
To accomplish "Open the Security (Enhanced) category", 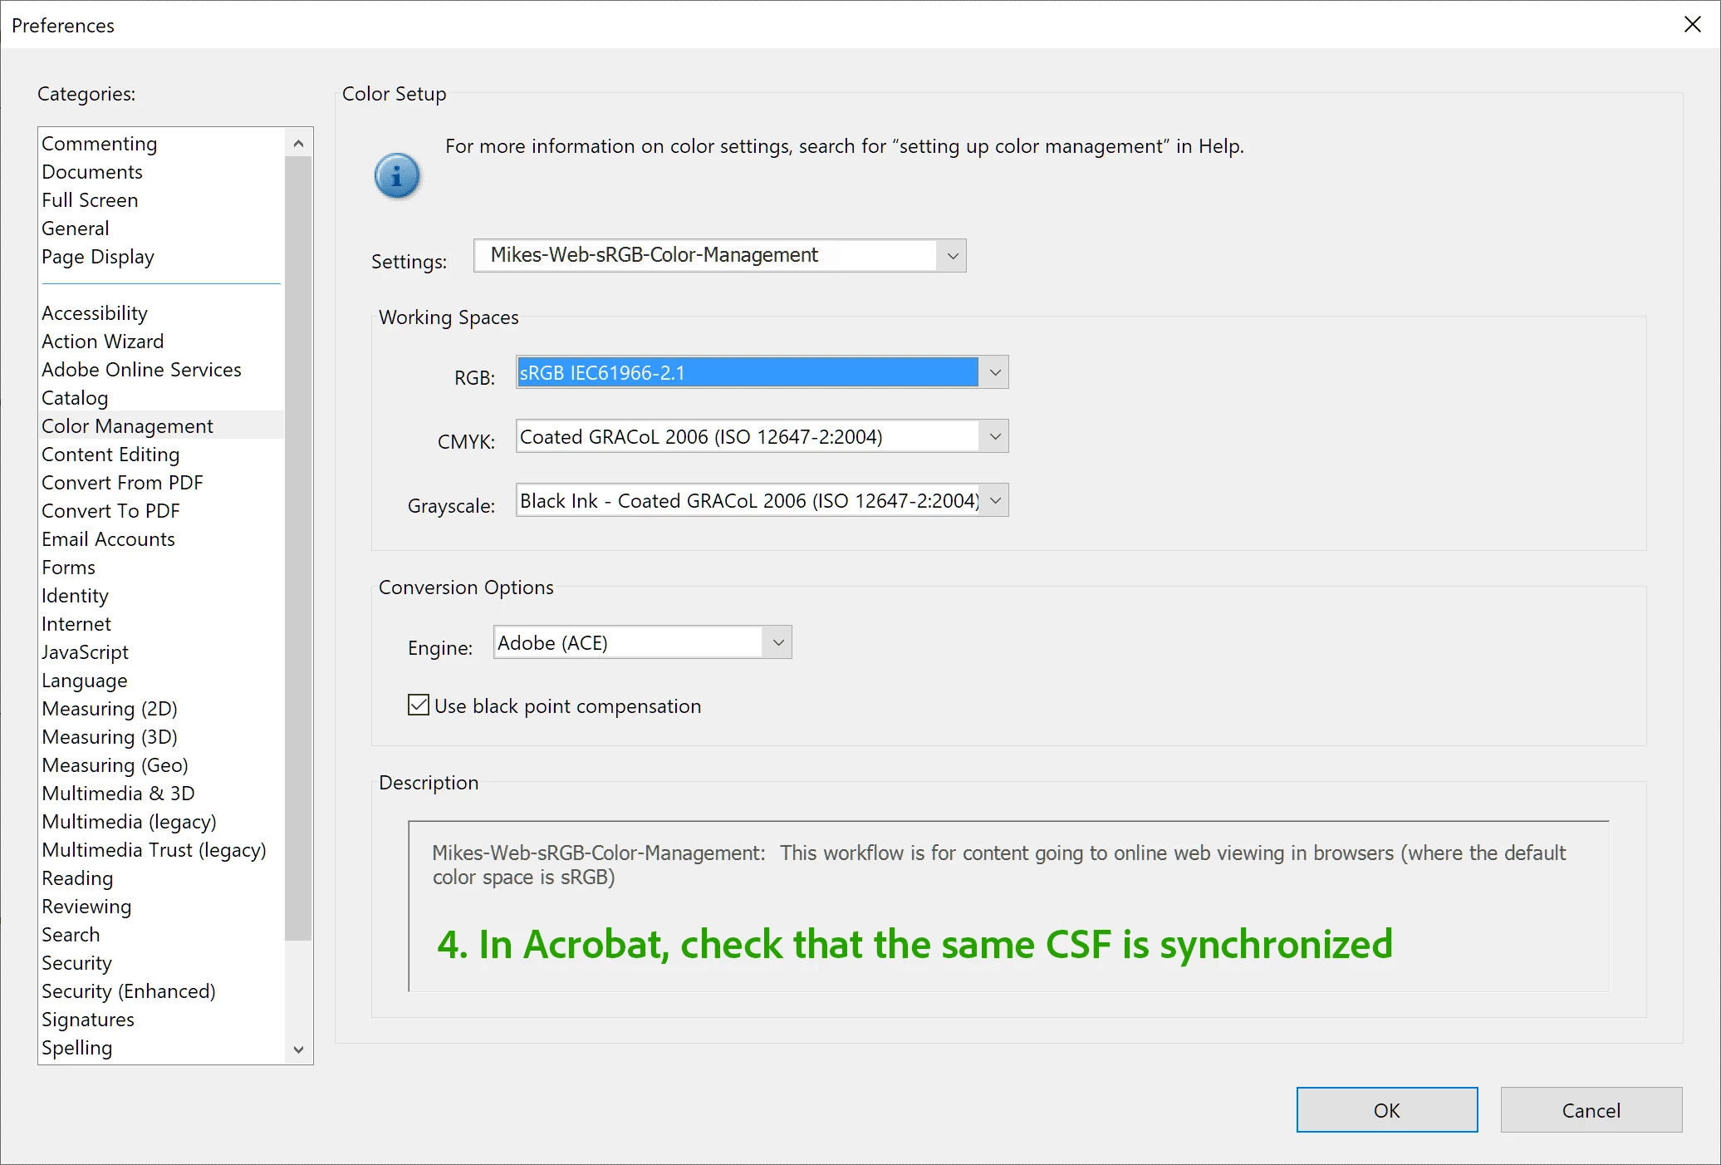I will pyautogui.click(x=129, y=991).
